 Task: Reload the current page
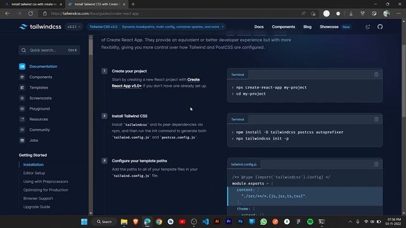(x=30, y=13)
